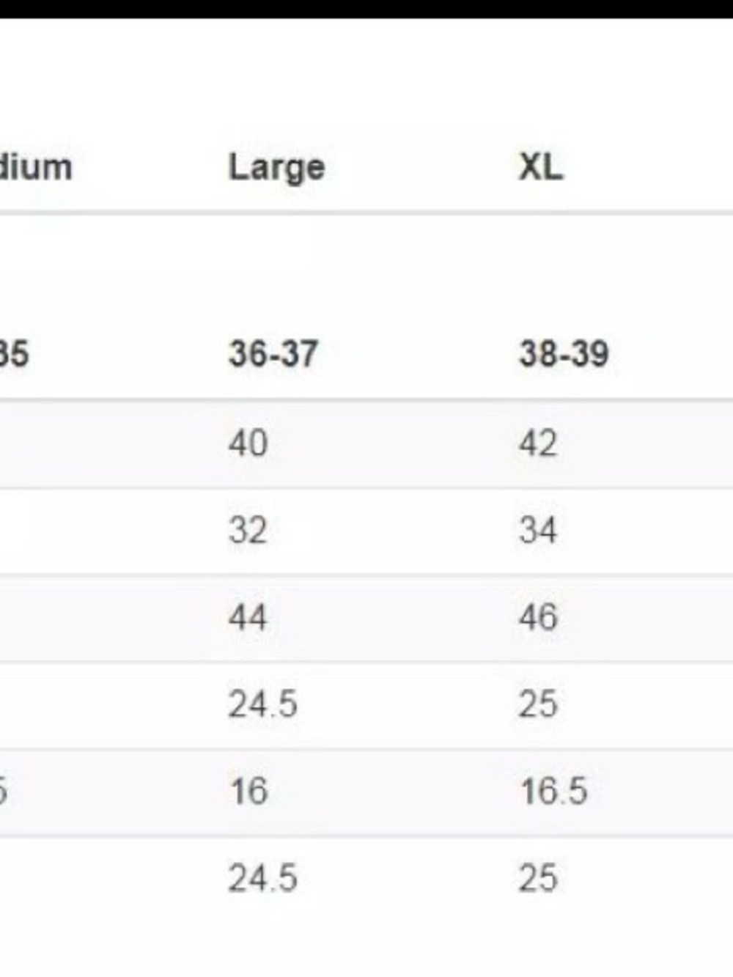Select the 46 cell under XL
The width and height of the screenshot is (733, 977).
[538, 617]
